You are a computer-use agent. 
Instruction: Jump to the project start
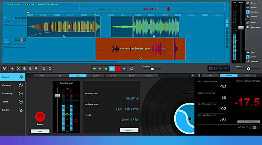tap(94, 68)
